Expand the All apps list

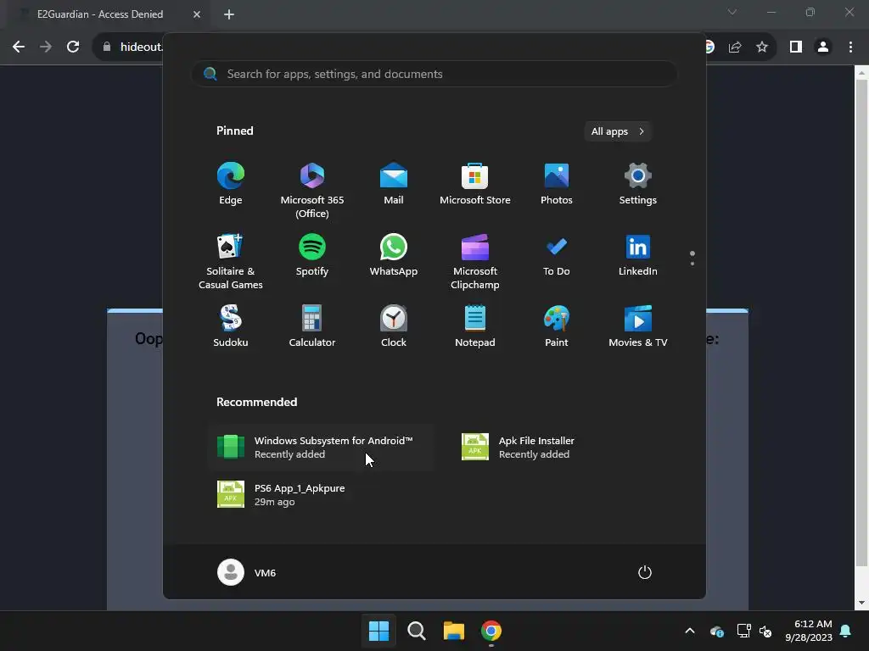pos(618,131)
